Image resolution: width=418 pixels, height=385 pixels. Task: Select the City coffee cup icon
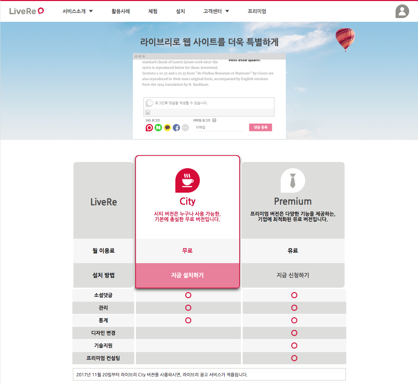pos(188,180)
